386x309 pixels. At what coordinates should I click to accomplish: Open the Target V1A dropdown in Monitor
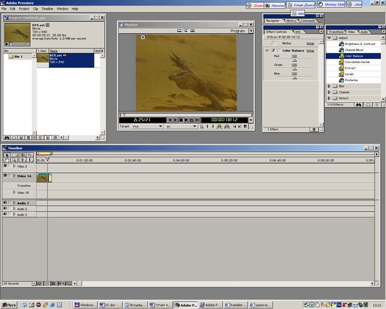point(161,126)
